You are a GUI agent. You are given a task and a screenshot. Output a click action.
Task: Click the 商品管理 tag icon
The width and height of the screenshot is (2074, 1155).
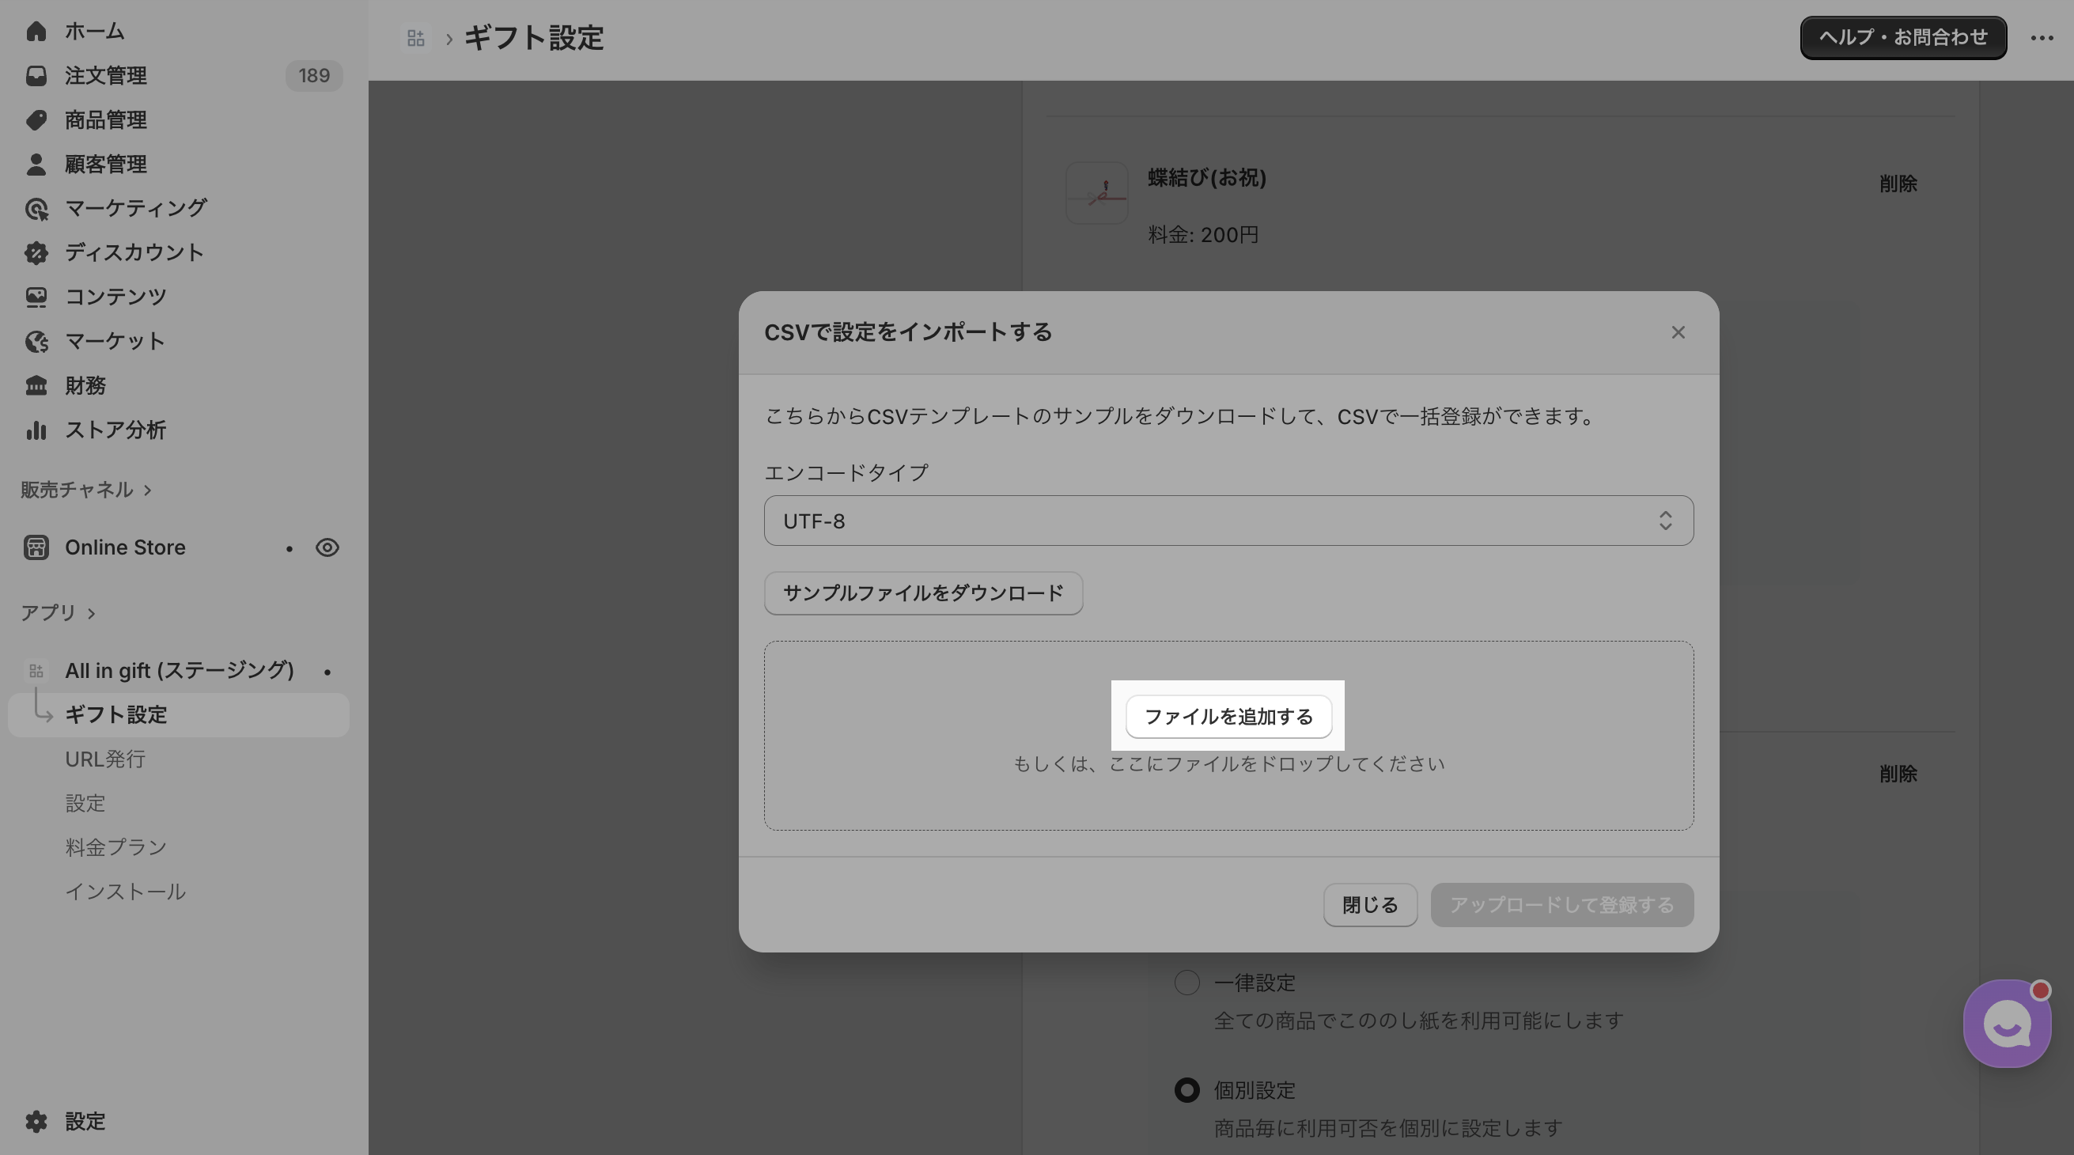pyautogui.click(x=36, y=120)
